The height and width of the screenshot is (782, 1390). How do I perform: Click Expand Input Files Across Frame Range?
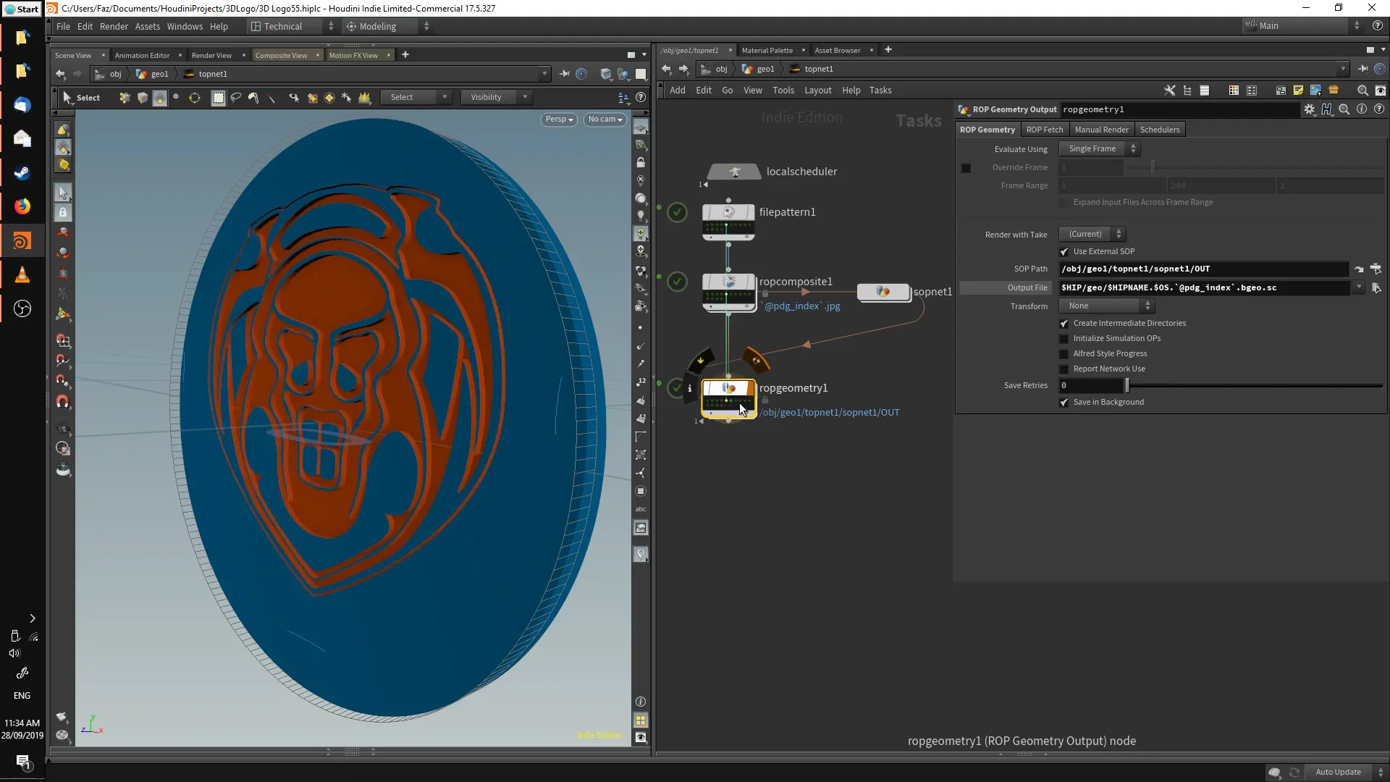1065,203
